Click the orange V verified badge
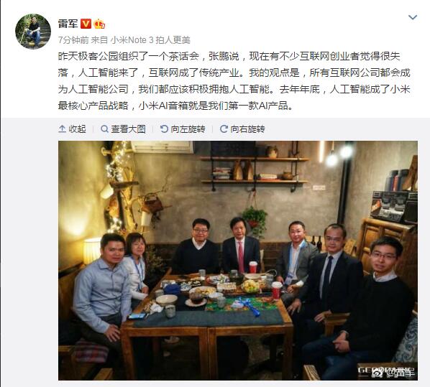 click(x=86, y=24)
